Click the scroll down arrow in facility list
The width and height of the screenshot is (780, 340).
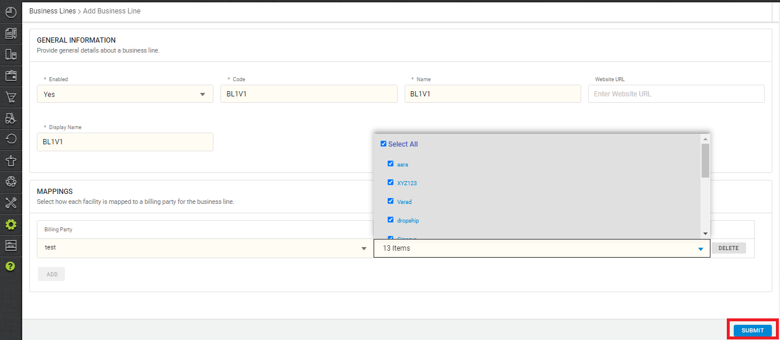click(705, 233)
